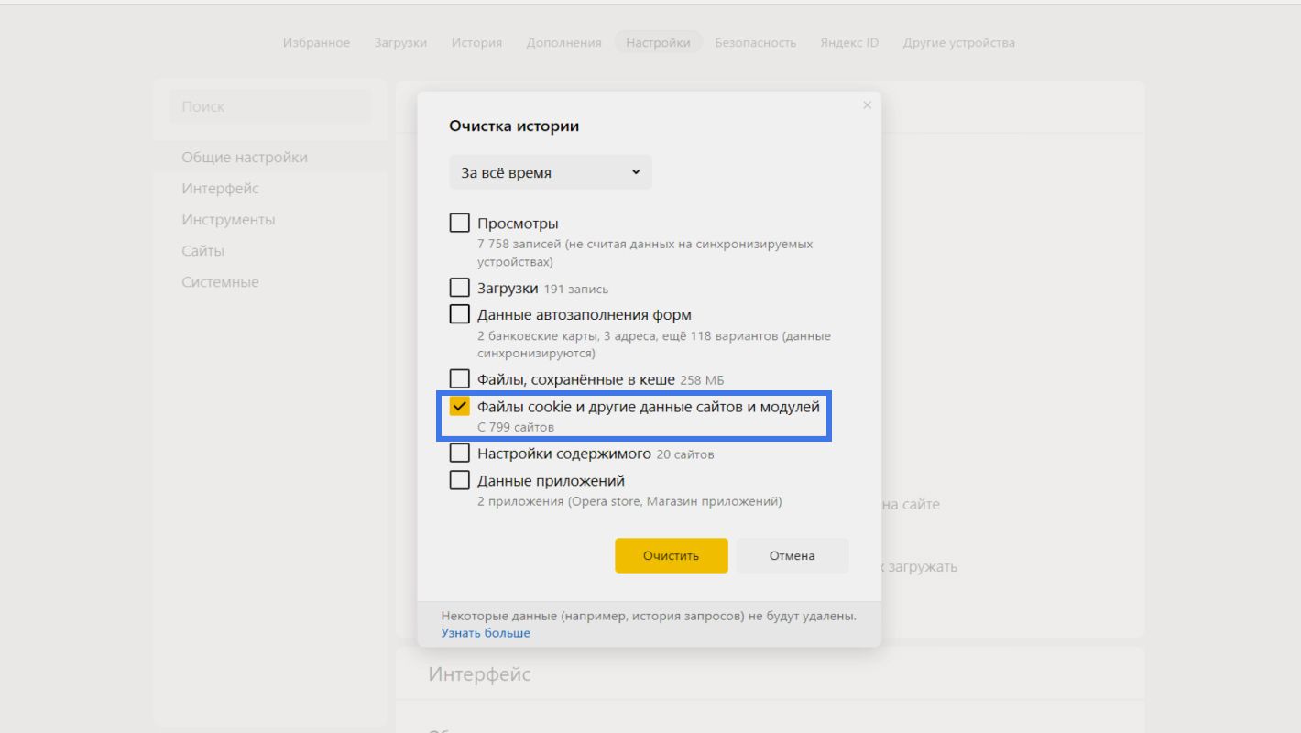Tick the Данные автозаполнения форм checkbox
The height and width of the screenshot is (733, 1301).
tap(460, 314)
